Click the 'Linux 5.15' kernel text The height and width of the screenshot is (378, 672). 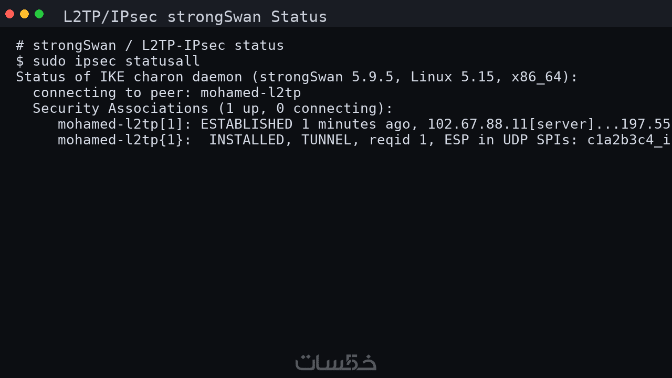point(452,77)
